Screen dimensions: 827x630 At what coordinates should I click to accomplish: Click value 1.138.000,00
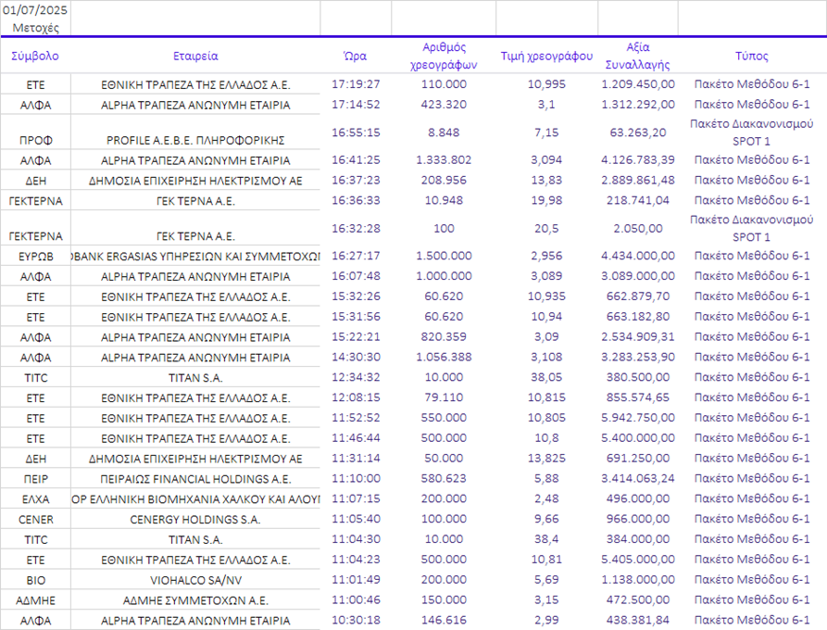(x=638, y=580)
